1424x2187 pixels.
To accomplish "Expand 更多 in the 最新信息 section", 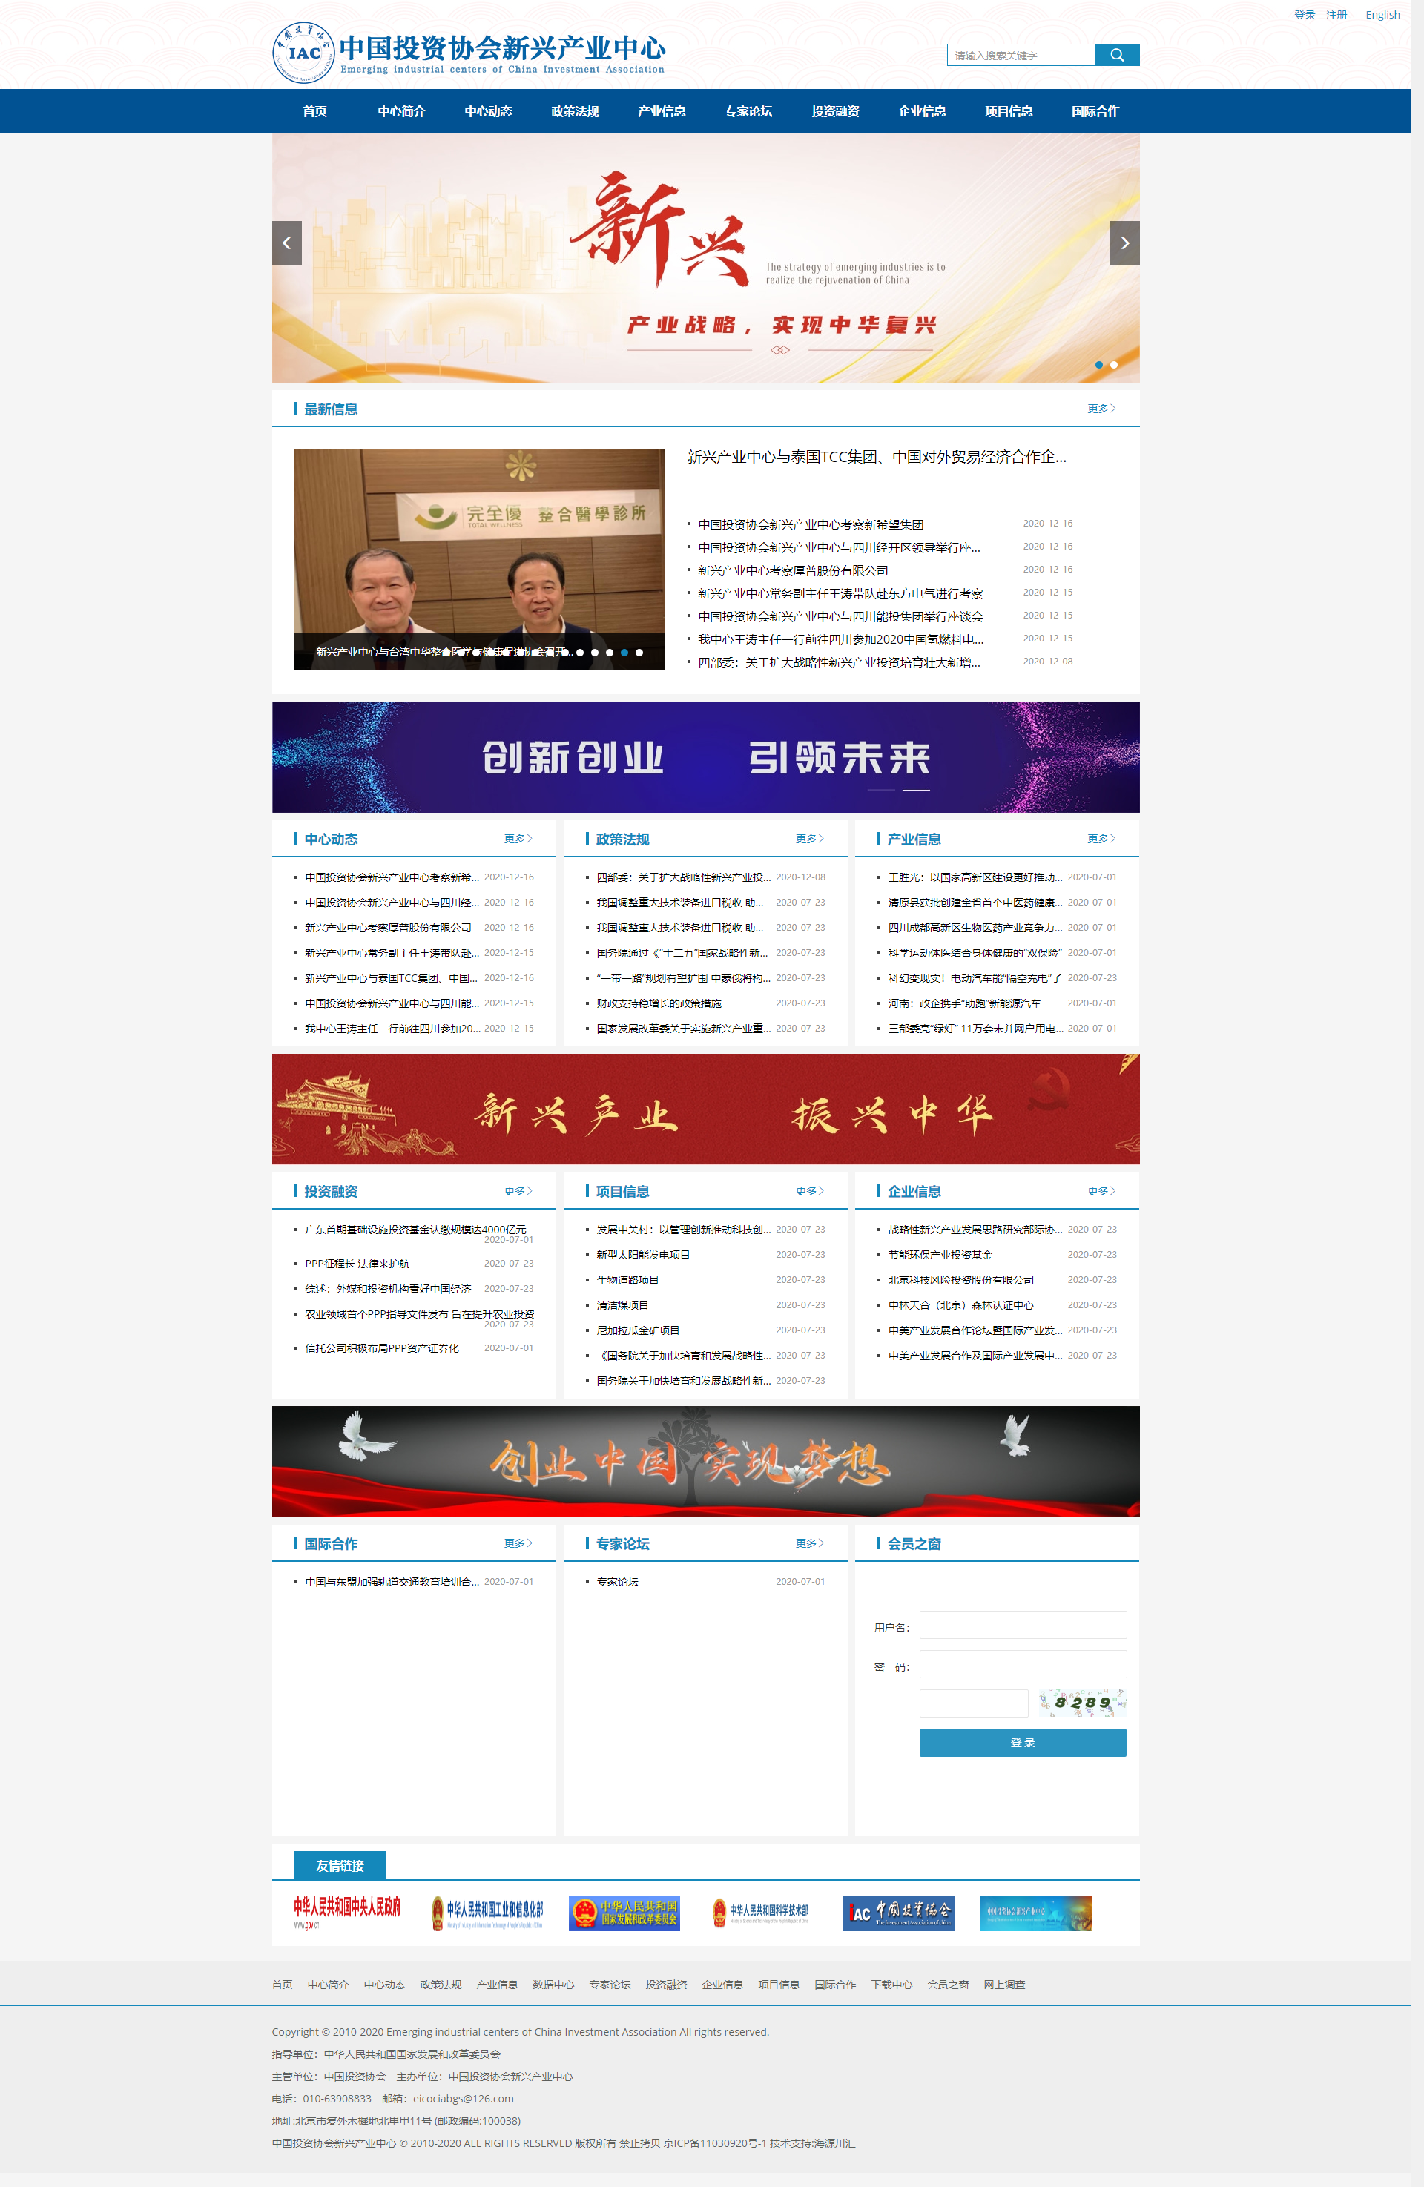I will tap(1101, 409).
